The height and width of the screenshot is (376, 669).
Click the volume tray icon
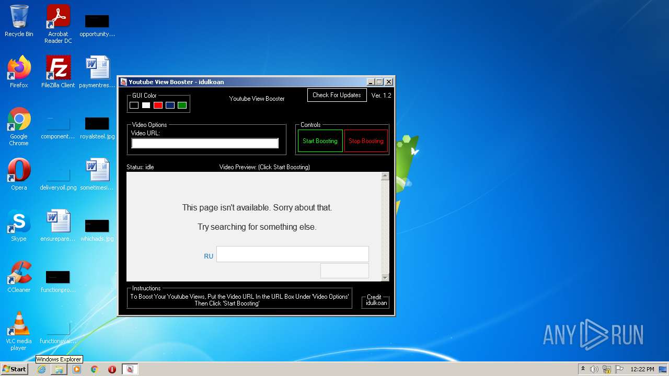click(594, 369)
